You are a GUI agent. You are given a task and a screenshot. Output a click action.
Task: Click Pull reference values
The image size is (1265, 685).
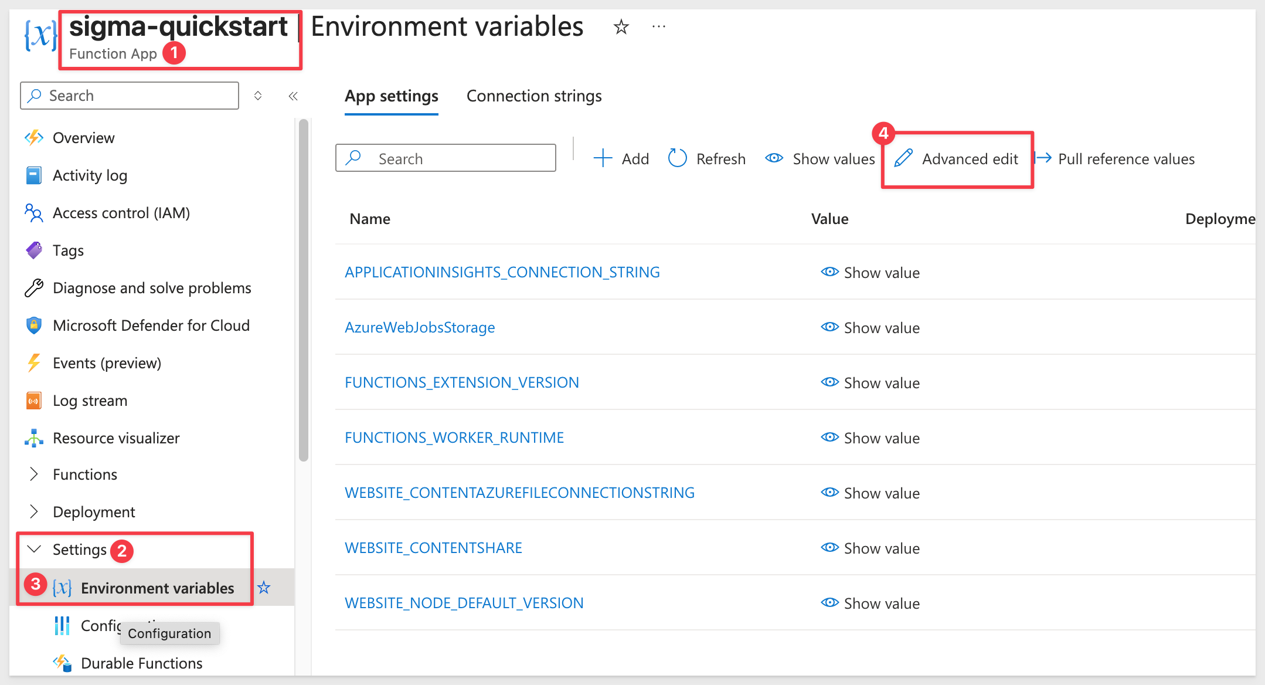pos(1114,159)
